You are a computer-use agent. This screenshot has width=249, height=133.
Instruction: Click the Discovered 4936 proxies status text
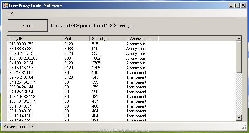pyautogui.click(x=92, y=26)
